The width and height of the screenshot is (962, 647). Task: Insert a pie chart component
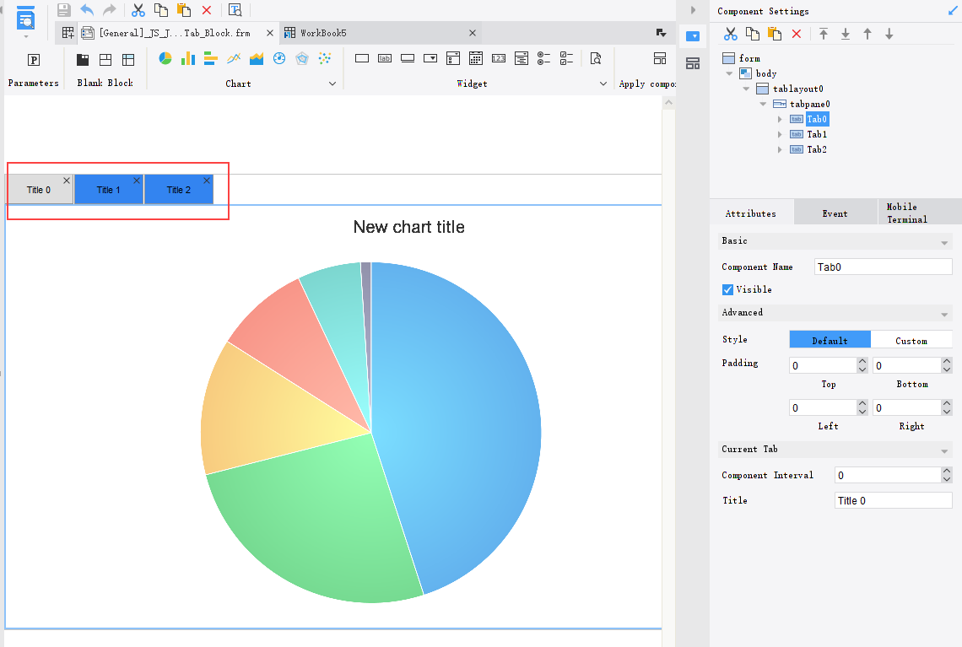pyautogui.click(x=165, y=58)
